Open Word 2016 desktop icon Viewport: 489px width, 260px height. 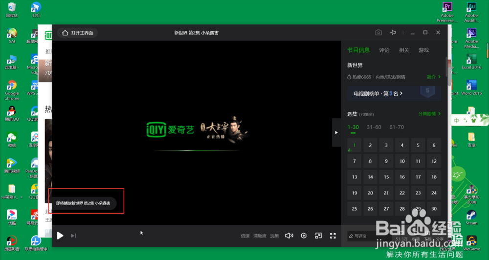471,87
